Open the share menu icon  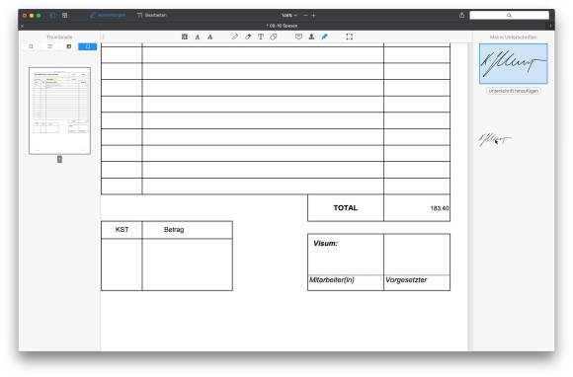point(462,15)
